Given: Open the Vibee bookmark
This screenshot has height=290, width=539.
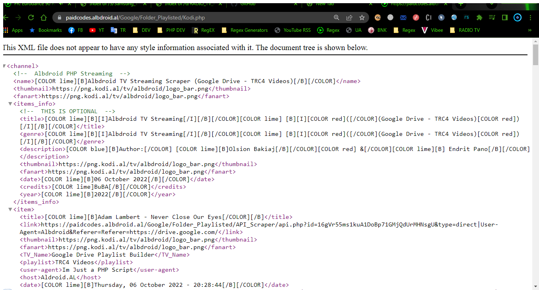Looking at the screenshot, I should [432, 30].
